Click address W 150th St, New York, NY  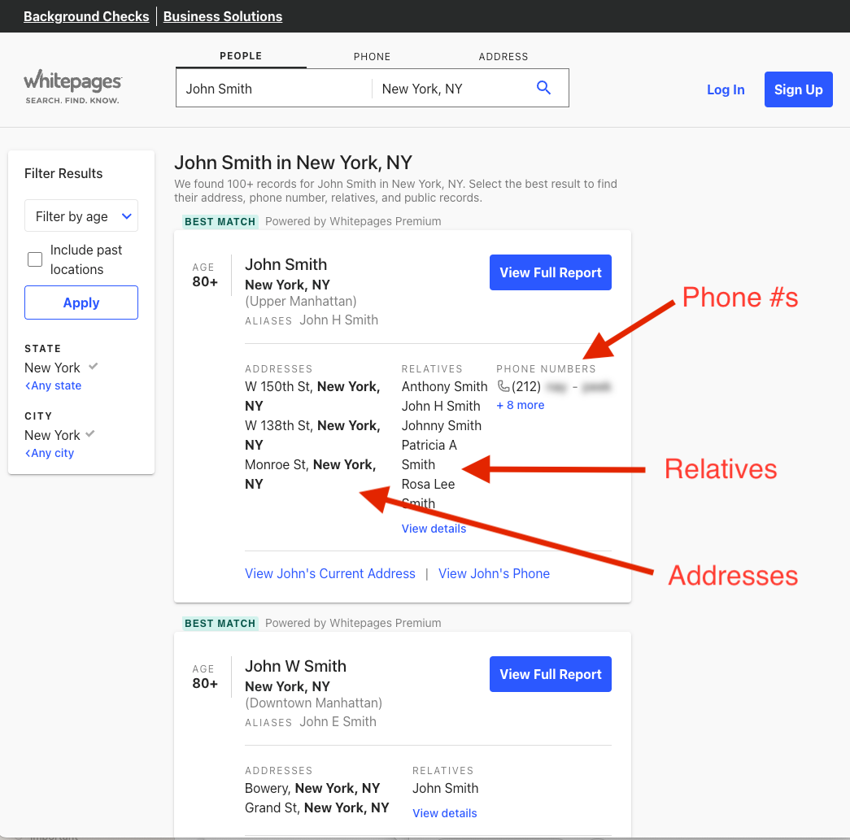pyautogui.click(x=313, y=396)
